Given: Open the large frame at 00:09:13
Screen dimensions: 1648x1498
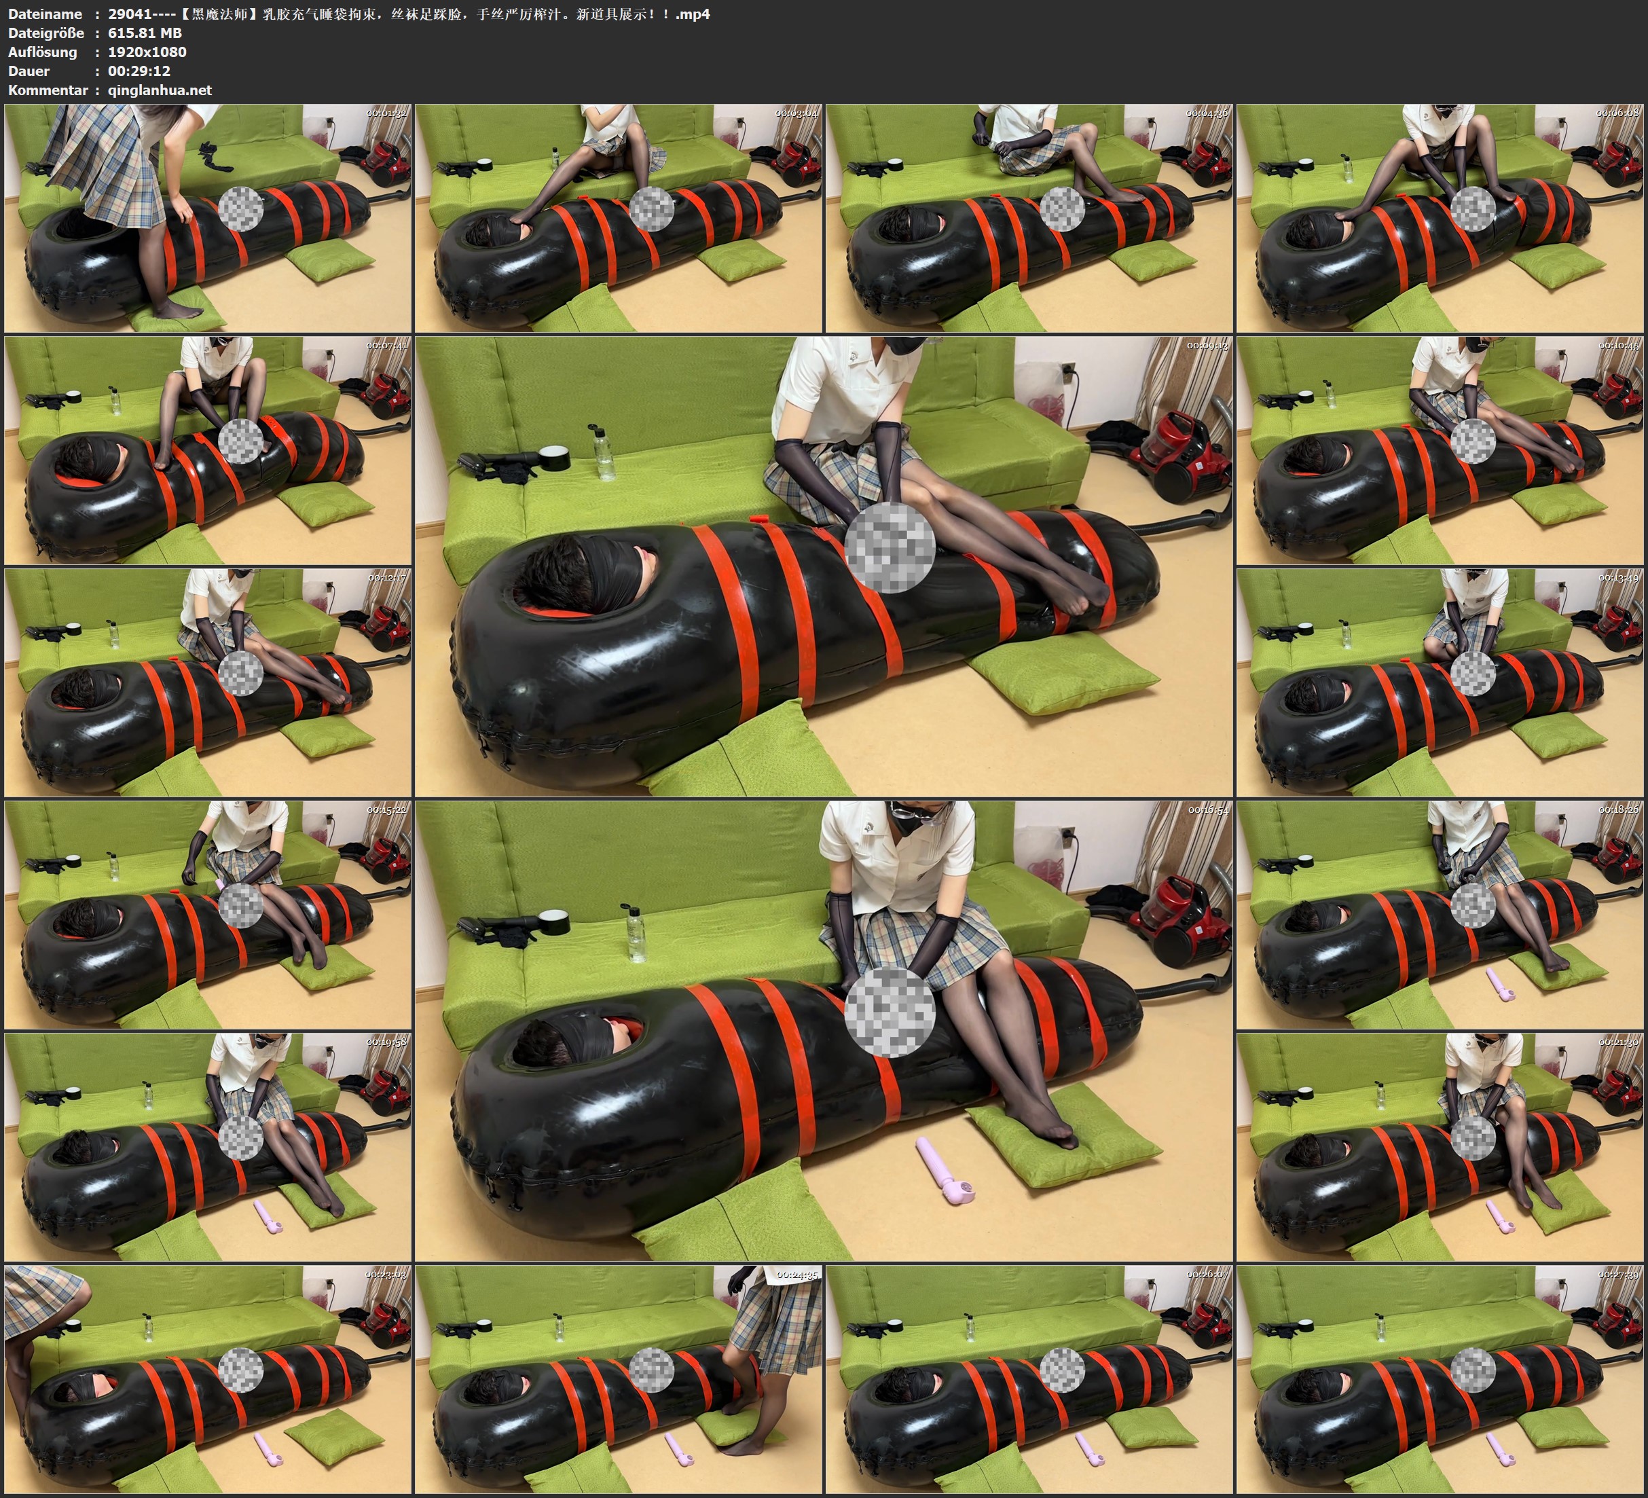Looking at the screenshot, I should coord(823,566).
